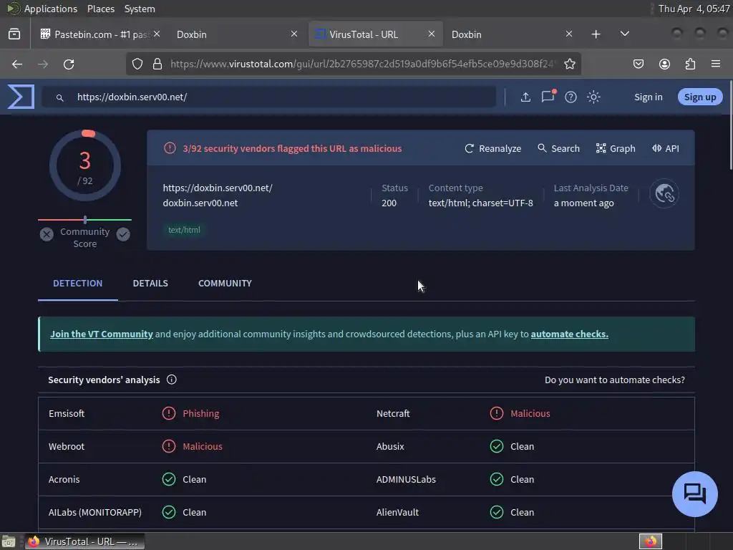Screen dimensions: 733x550
Task: Open the API option
Action: pyautogui.click(x=666, y=148)
